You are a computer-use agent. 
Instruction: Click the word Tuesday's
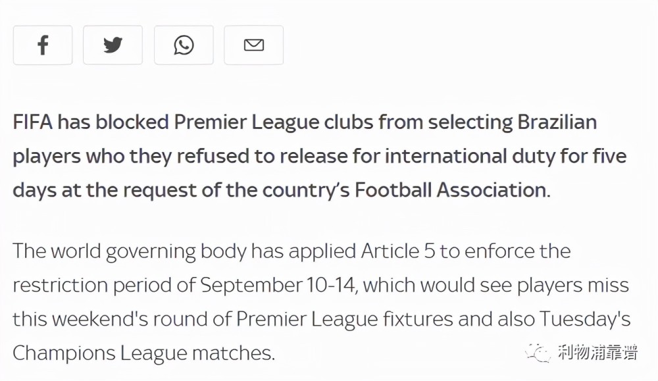coord(584,319)
